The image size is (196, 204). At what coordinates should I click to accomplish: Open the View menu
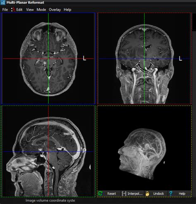(x=30, y=9)
